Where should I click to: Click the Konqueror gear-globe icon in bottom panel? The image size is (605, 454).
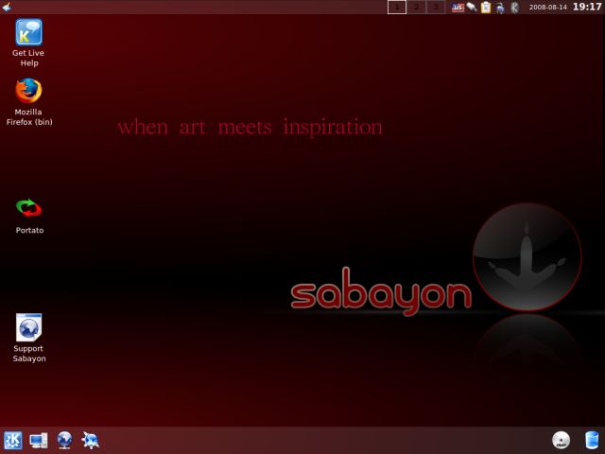point(91,441)
